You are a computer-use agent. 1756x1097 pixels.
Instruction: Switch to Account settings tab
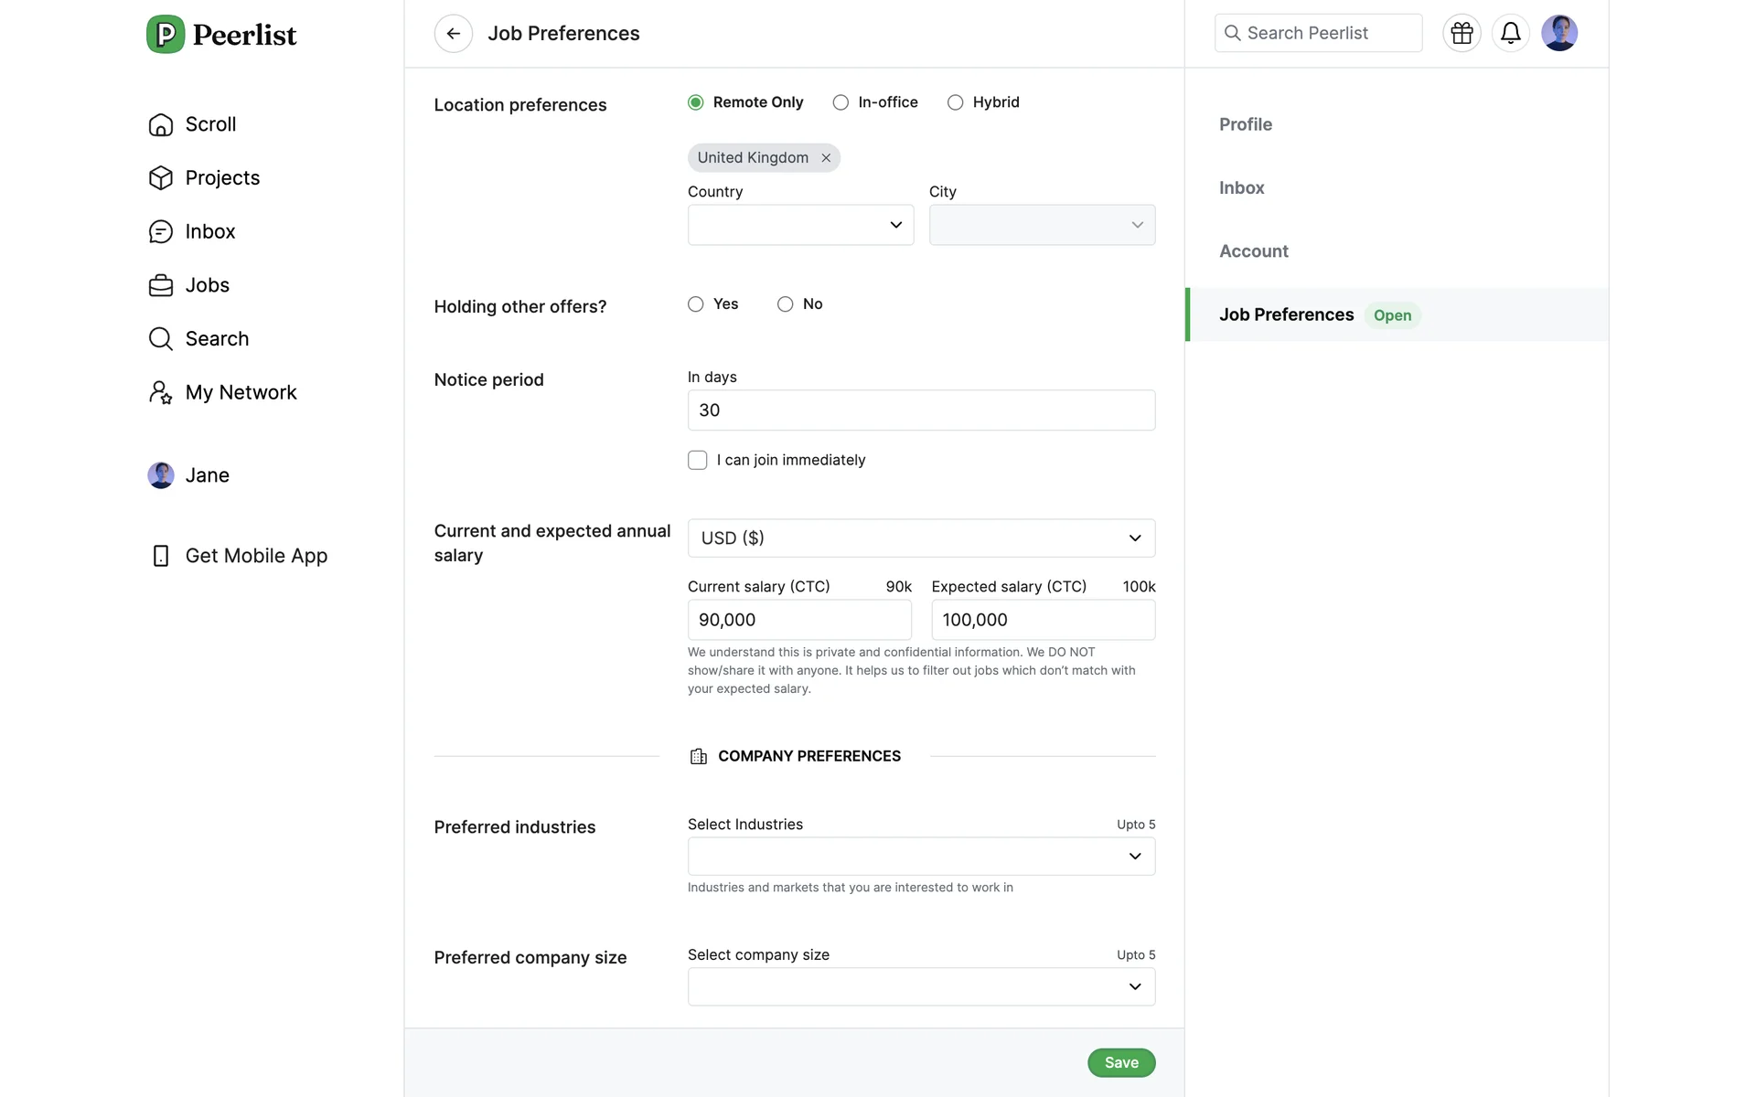coord(1253,251)
